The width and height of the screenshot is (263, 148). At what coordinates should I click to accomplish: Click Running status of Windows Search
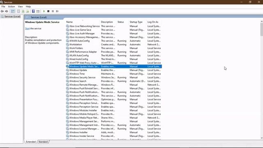(122, 81)
